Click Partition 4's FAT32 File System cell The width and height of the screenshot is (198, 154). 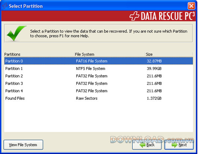(92, 91)
